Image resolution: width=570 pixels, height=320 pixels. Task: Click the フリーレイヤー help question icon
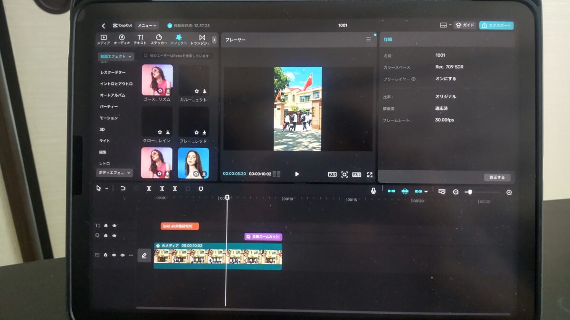coord(414,79)
